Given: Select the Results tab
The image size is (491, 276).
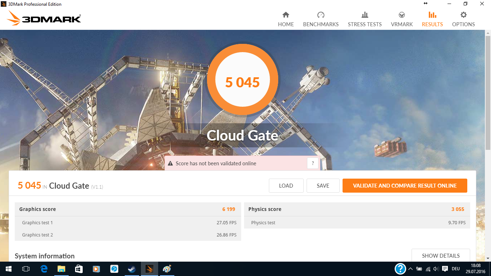Looking at the screenshot, I should 432,19.
